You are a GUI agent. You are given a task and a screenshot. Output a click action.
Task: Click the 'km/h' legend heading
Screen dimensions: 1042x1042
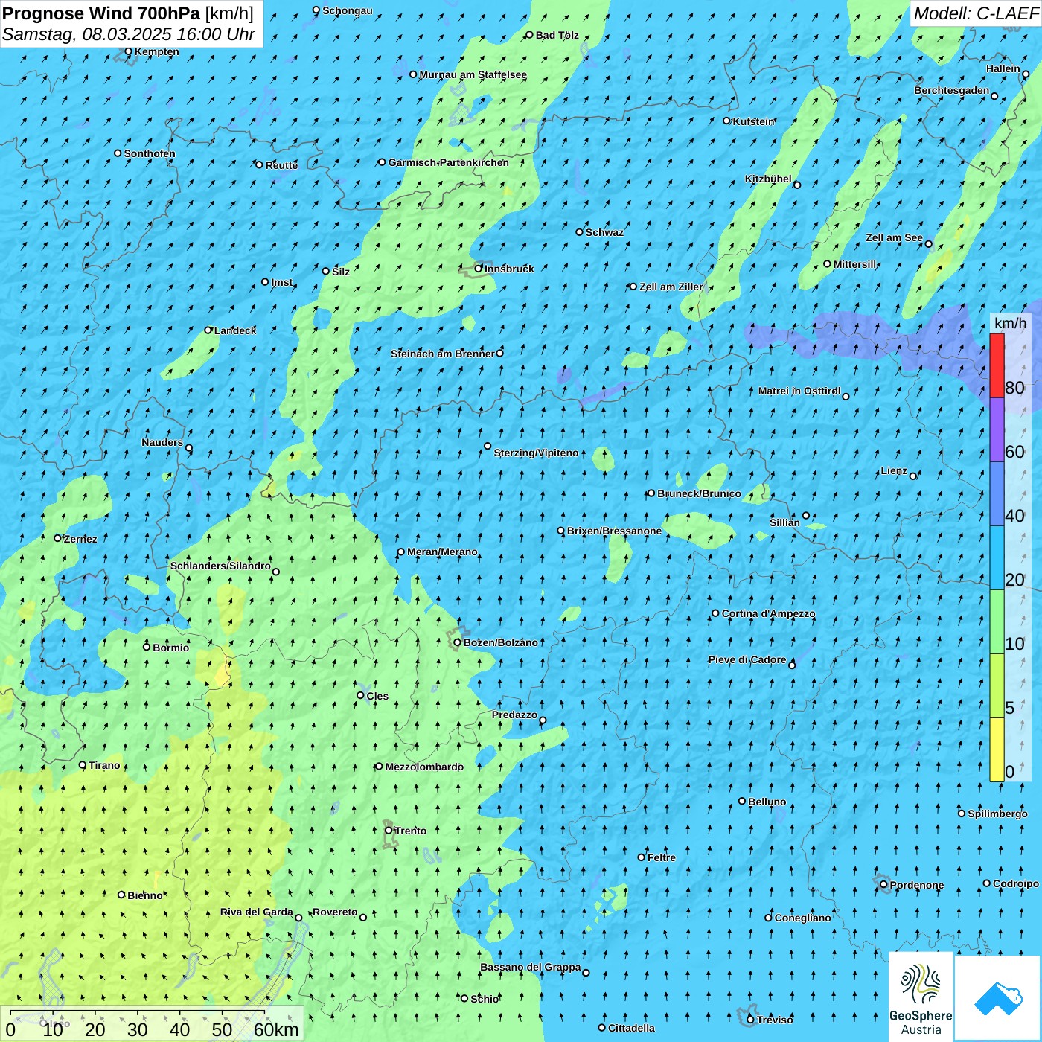1010,323
